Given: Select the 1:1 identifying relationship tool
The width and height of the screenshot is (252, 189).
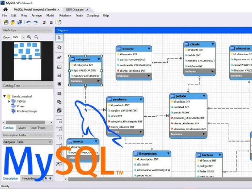Looking at the screenshot, I should 60,137.
